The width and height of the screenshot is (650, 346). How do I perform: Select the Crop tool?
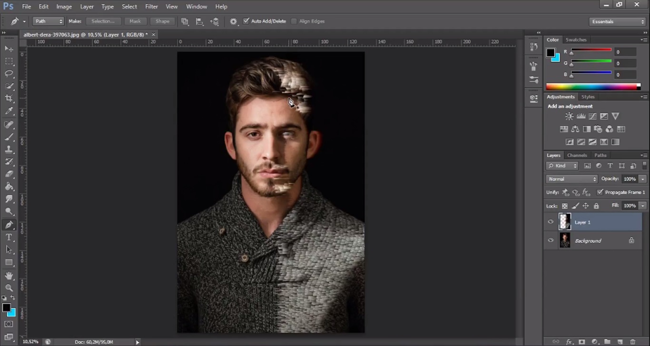[9, 98]
